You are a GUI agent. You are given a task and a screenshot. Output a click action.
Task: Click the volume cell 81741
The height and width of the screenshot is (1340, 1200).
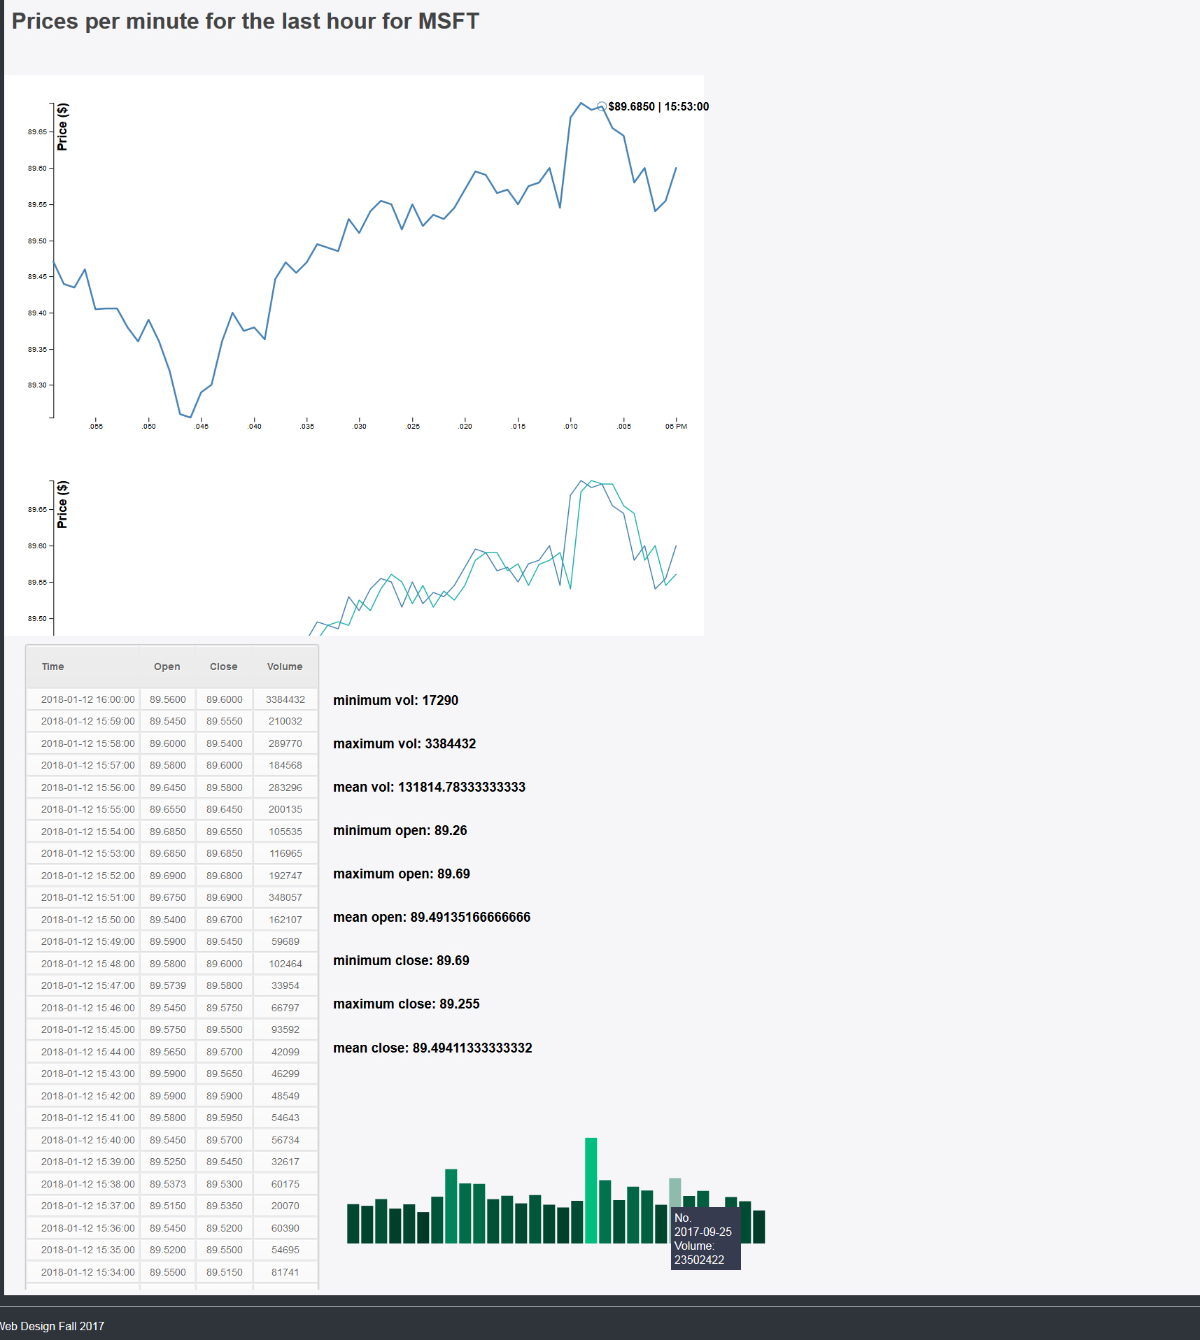[285, 1272]
